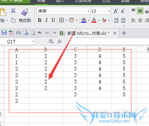The width and height of the screenshot is (149, 126).
Task: Open the borders dropdown arrow
Action: [67, 20]
